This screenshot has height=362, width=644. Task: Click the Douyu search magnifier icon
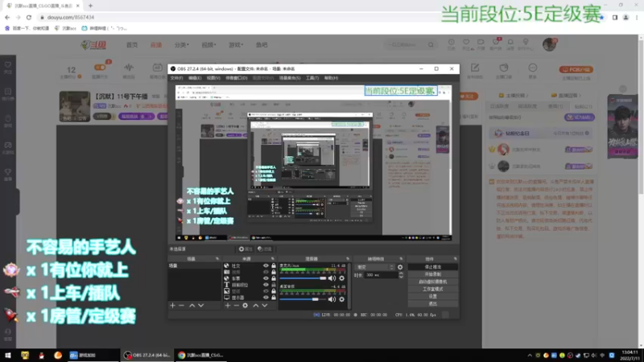[431, 45]
